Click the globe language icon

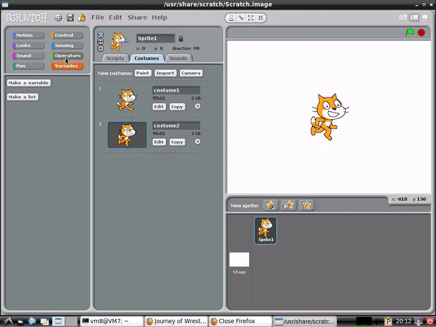[x=58, y=18]
